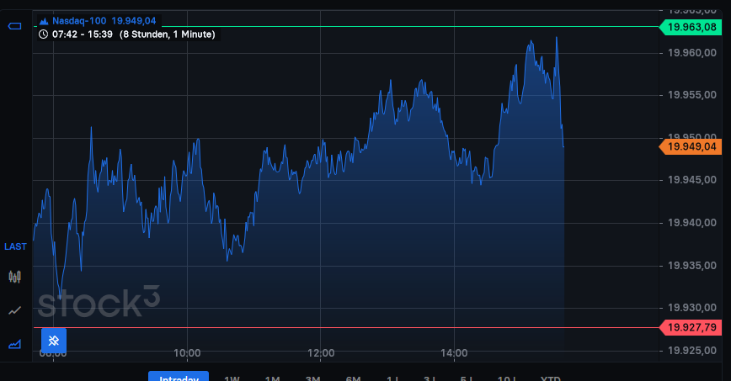731x381 pixels.
Task: Click the 19.940,00 axis label
Action: pyautogui.click(x=692, y=223)
